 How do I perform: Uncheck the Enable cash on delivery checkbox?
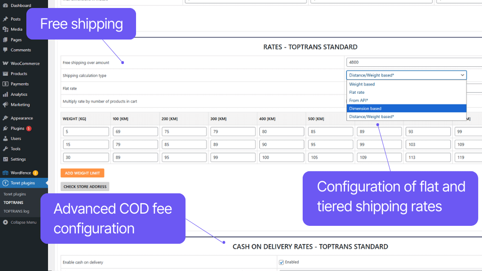[281, 262]
